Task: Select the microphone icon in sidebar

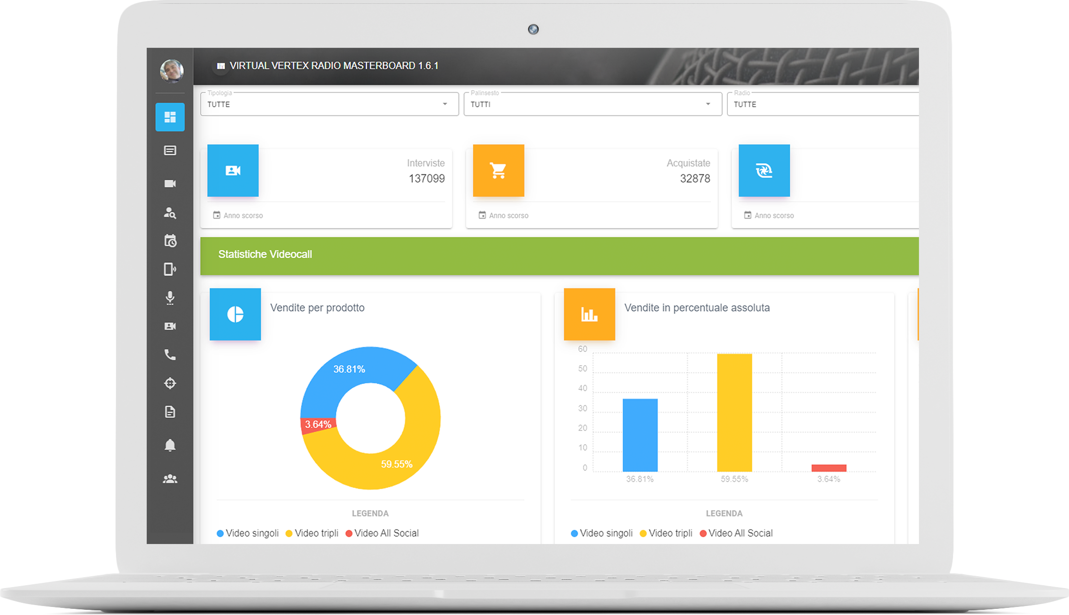Action: [x=170, y=298]
